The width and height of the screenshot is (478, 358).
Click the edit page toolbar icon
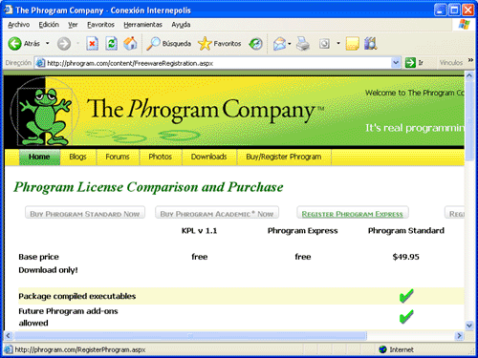point(324,44)
